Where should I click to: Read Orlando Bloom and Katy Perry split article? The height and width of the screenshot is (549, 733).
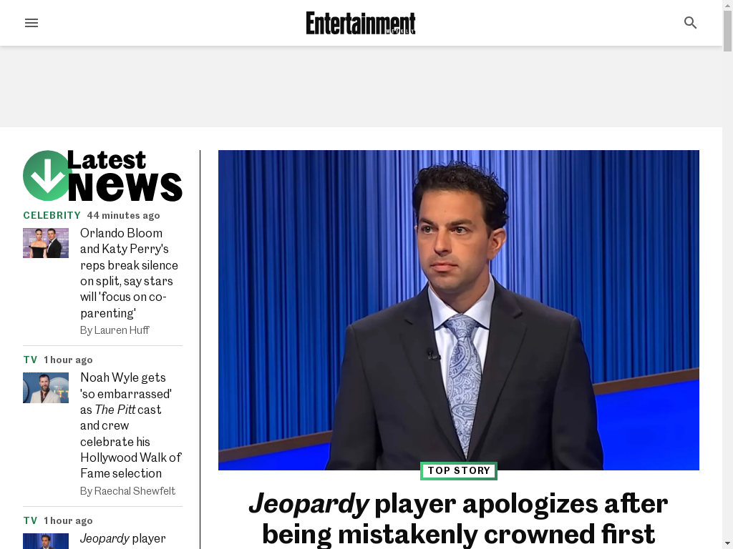tap(129, 273)
